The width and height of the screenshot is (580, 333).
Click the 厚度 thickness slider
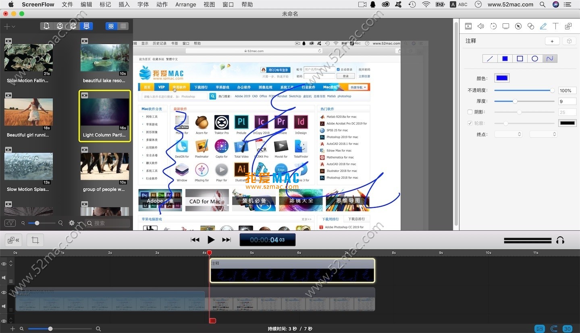[x=524, y=101]
